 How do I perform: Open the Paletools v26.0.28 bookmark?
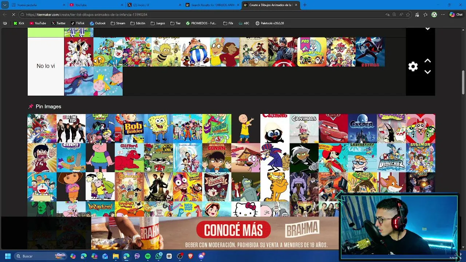(x=270, y=23)
